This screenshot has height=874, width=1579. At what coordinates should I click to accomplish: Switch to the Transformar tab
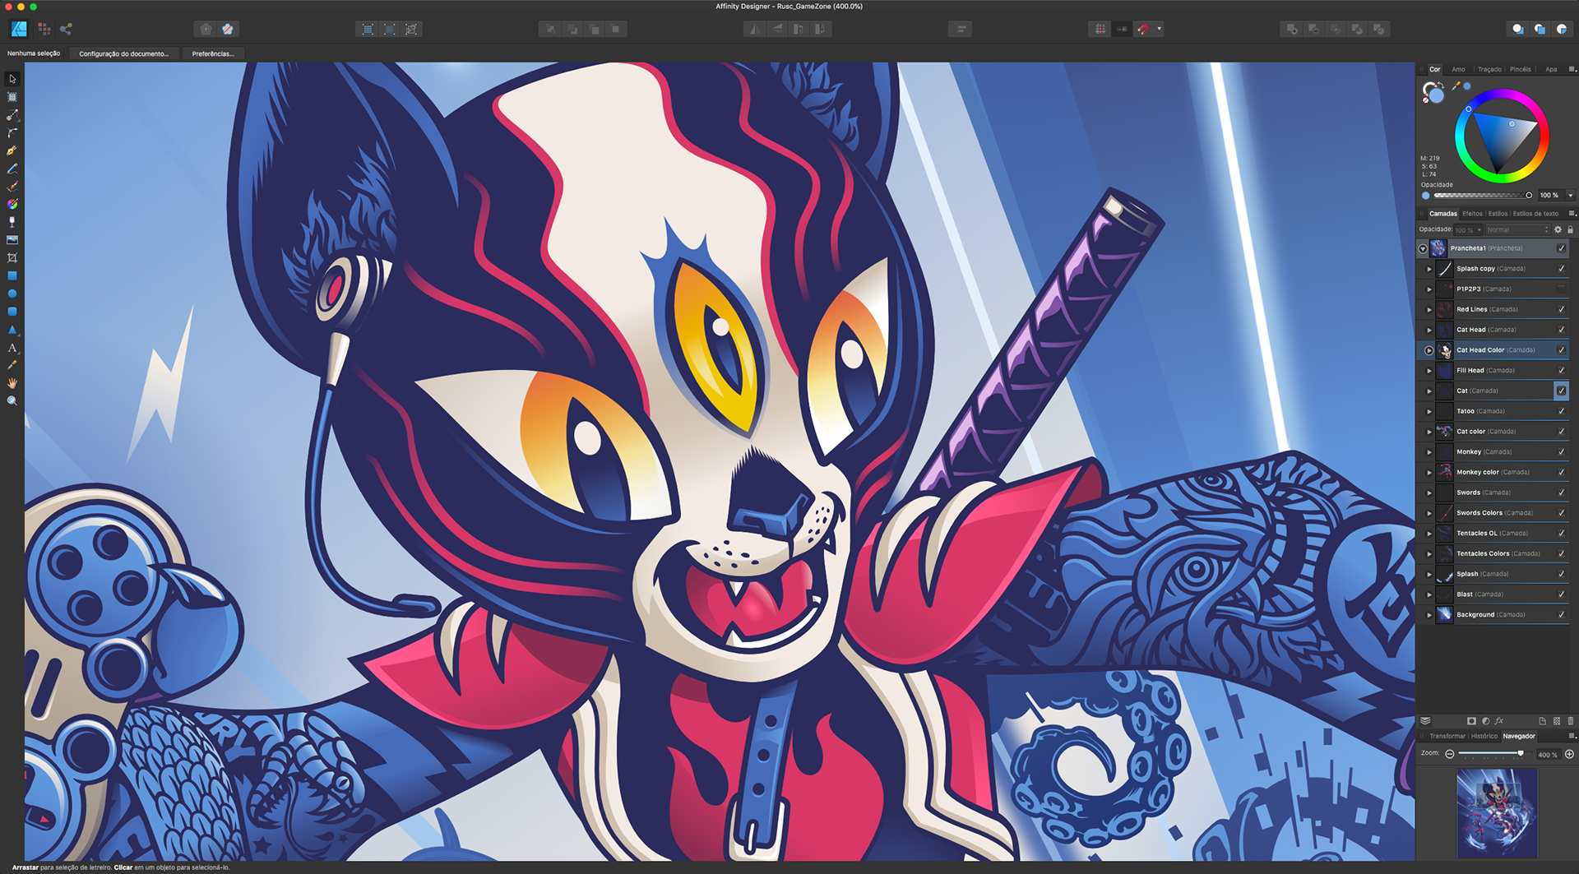coord(1447,737)
